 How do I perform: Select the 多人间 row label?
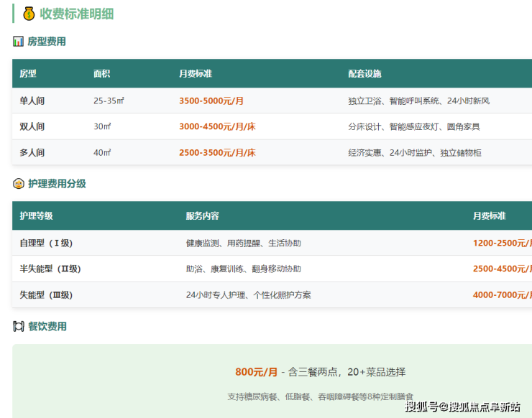(32, 152)
